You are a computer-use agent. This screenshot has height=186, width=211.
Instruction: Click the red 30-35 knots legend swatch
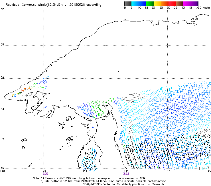point(172,3)
